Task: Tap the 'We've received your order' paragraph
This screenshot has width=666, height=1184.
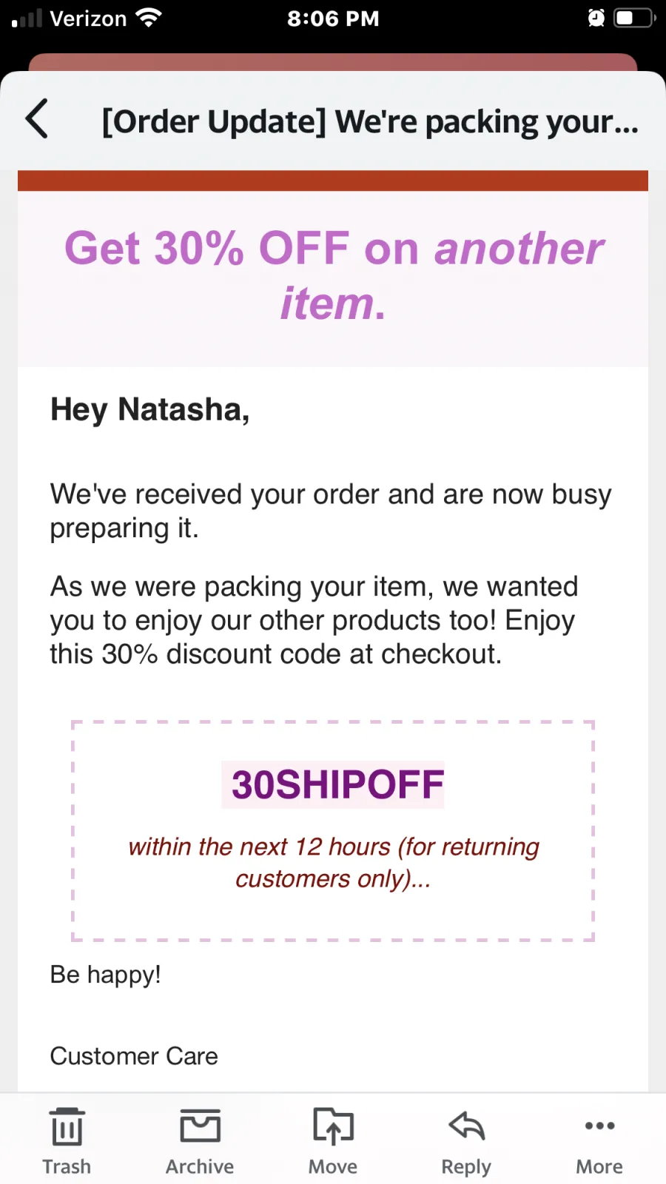Action: [x=331, y=511]
